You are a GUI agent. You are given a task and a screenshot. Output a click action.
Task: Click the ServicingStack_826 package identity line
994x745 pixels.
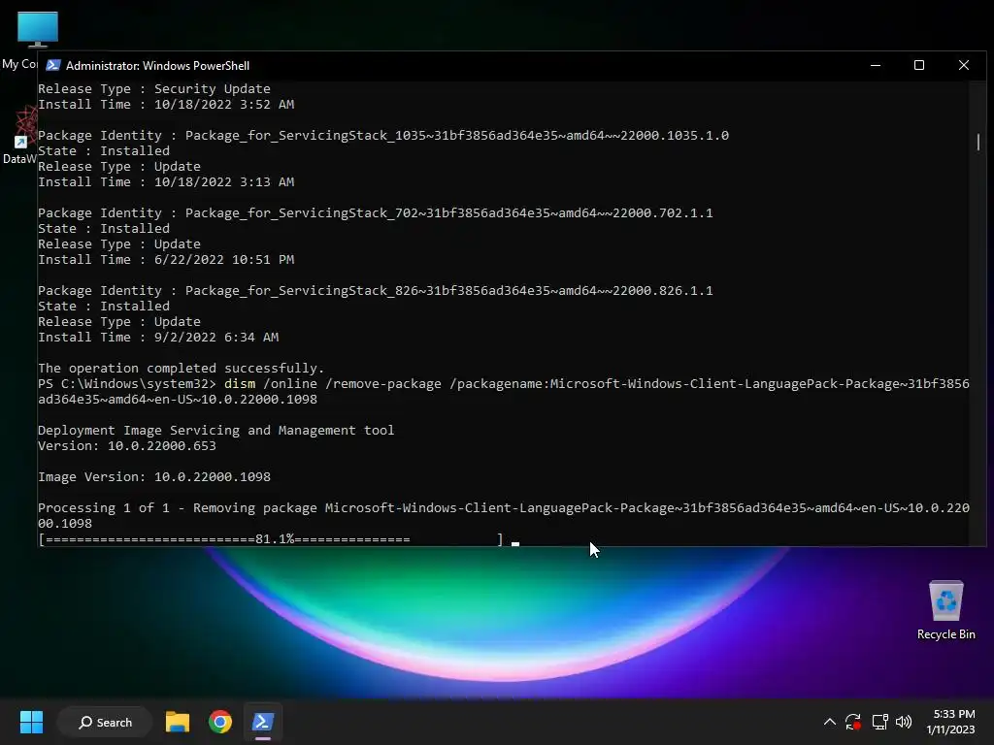[376, 291]
